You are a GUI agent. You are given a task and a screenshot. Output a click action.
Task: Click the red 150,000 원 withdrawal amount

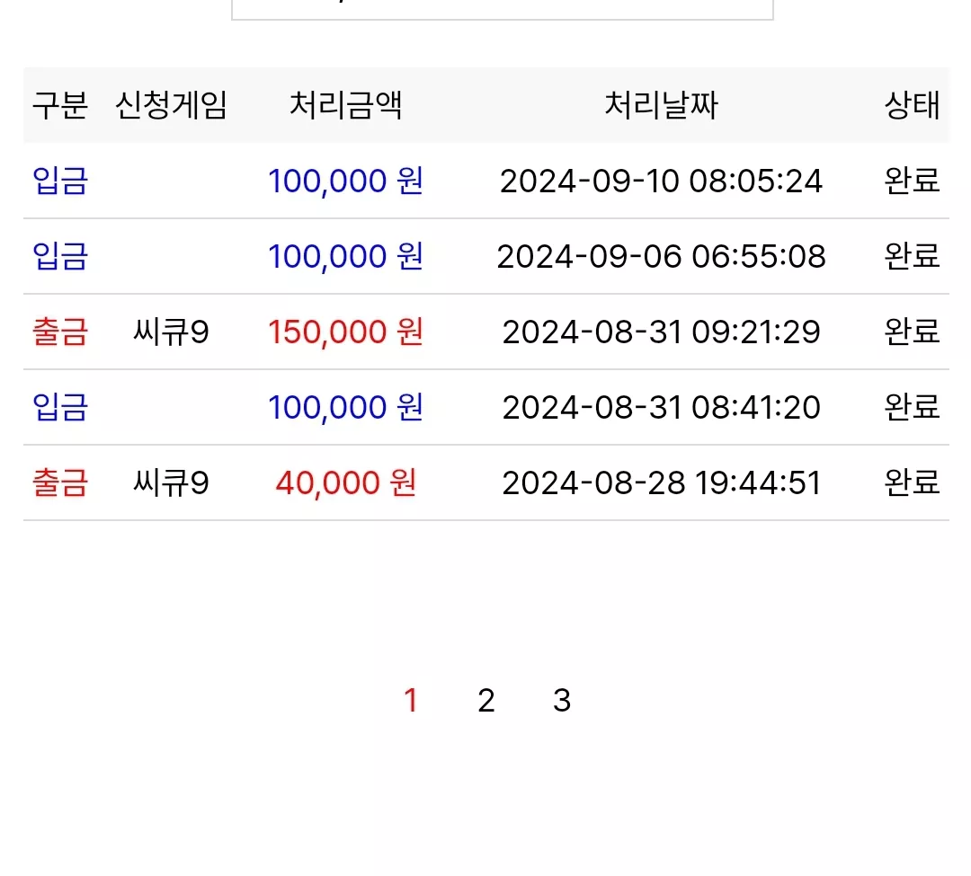[345, 332]
